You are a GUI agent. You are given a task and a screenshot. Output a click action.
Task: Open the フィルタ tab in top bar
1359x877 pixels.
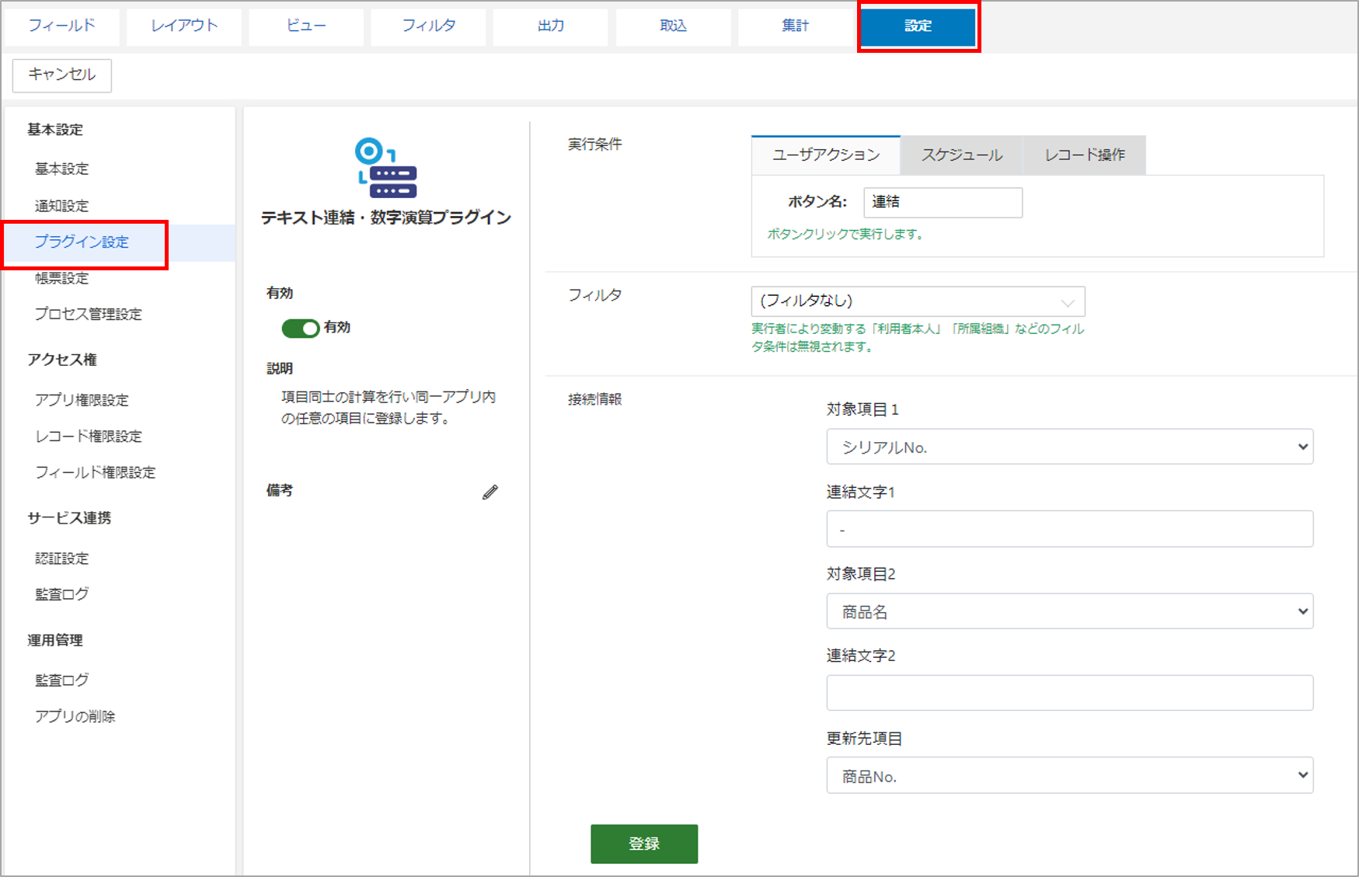point(429,26)
